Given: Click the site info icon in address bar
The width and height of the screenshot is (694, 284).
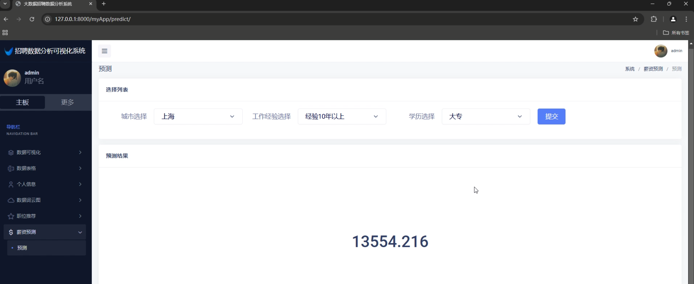Looking at the screenshot, I should 47,19.
